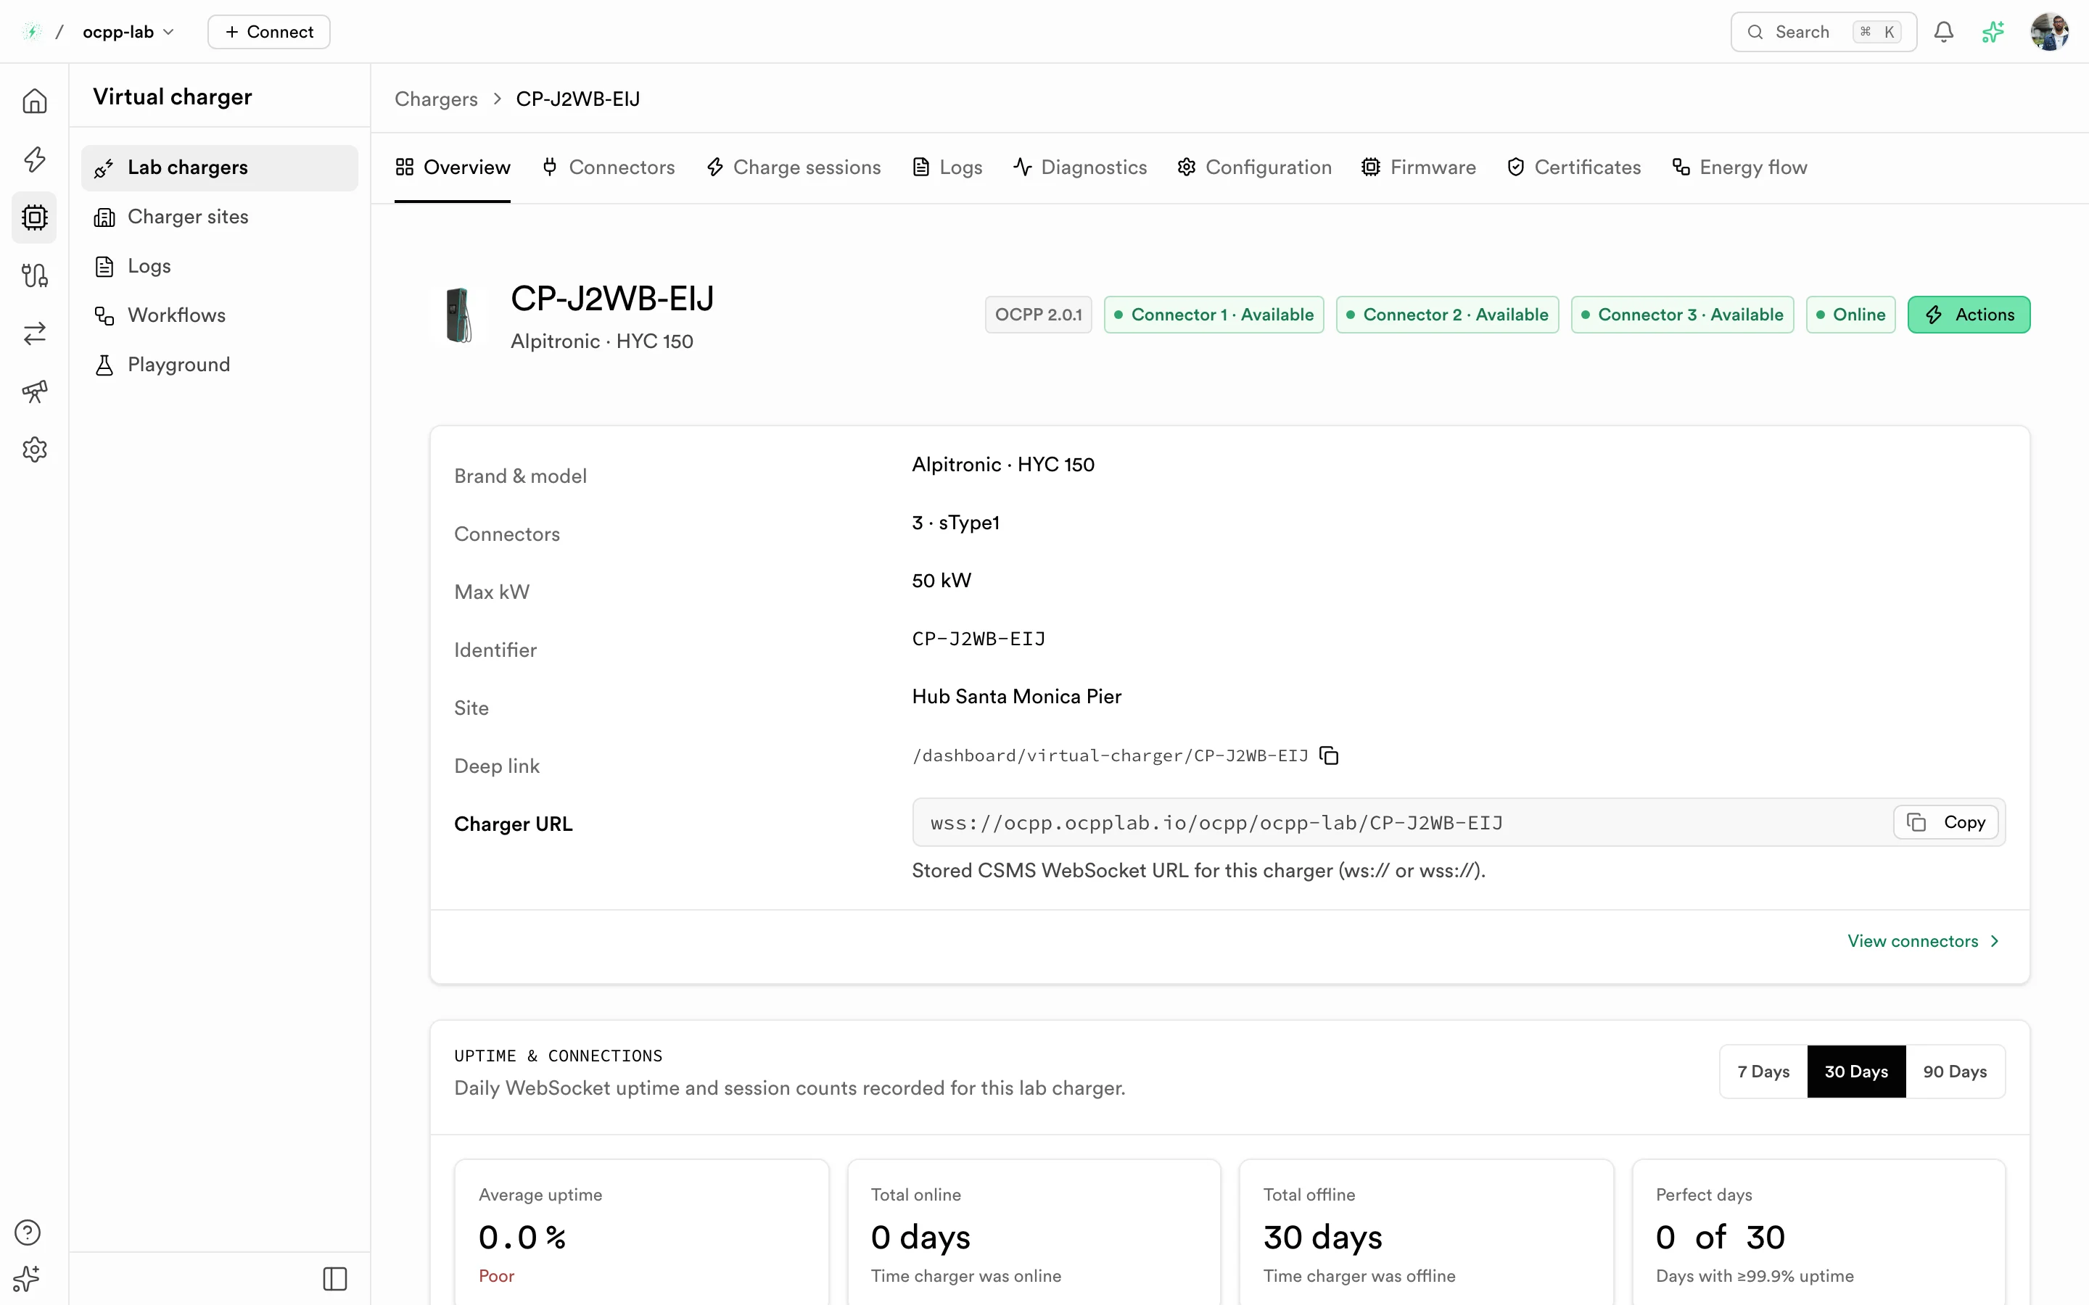The image size is (2089, 1305).
Task: Click the swap arrows rail icon
Action: (35, 333)
